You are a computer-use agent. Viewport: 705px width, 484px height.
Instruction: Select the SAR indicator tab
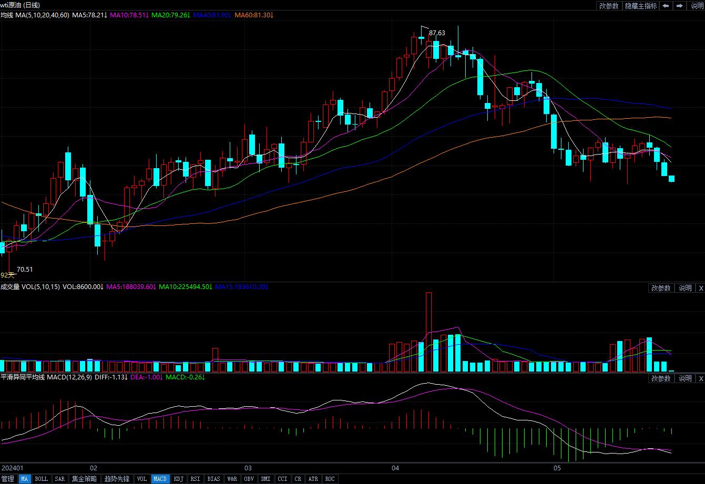pos(60,479)
